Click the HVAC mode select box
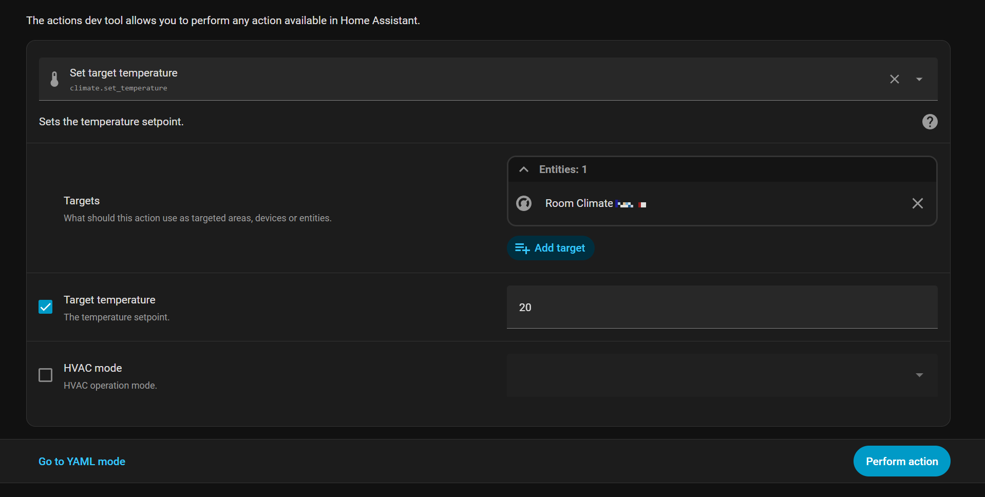The height and width of the screenshot is (497, 985). point(709,375)
